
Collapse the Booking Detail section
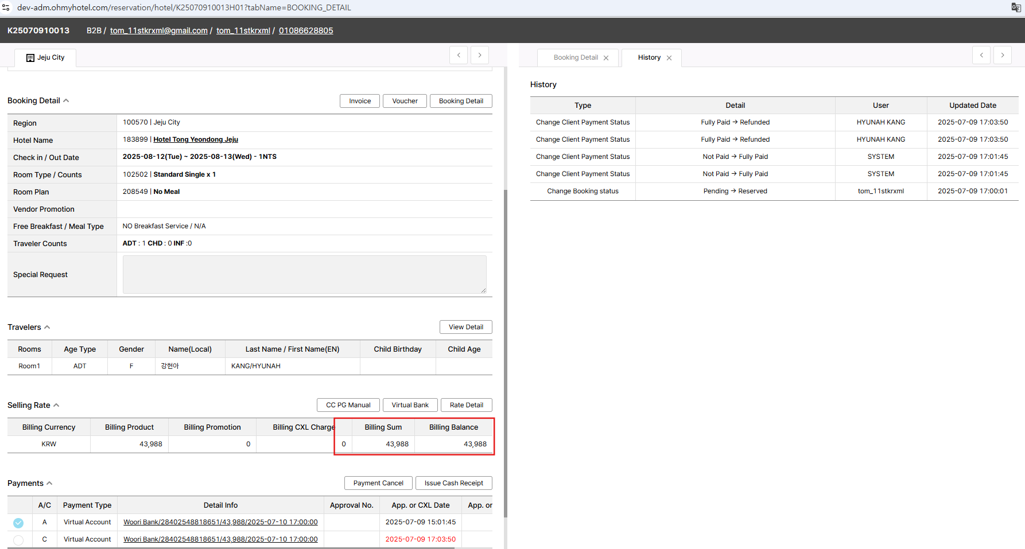[x=66, y=100]
